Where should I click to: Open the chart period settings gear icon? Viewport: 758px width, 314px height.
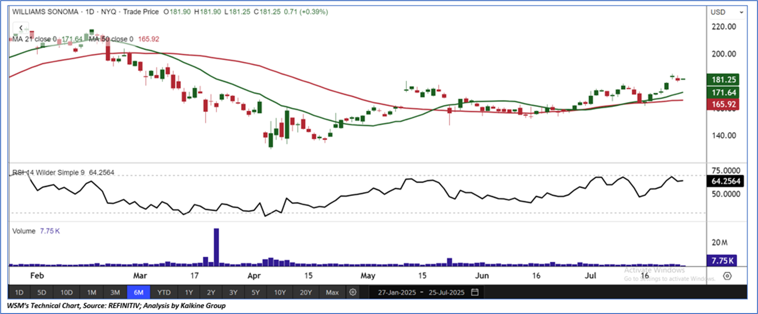(x=353, y=292)
